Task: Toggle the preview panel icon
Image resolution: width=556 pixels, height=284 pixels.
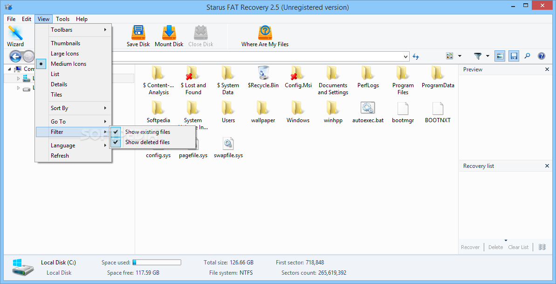Action: click(500, 56)
